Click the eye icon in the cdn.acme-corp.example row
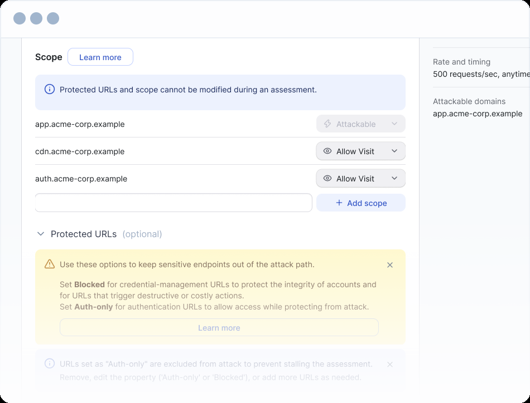The width and height of the screenshot is (530, 403). tap(327, 151)
